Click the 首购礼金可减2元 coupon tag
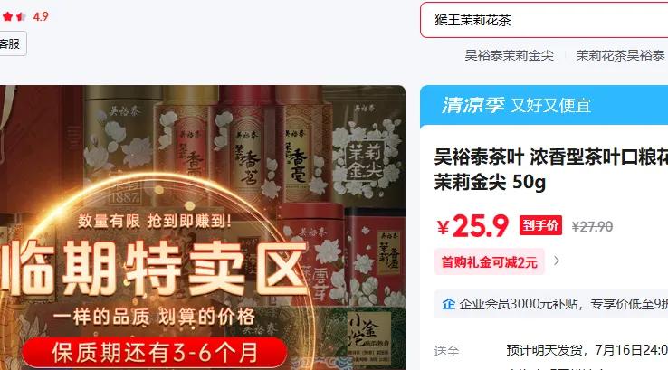Image resolution: width=668 pixels, height=370 pixels. (x=490, y=261)
